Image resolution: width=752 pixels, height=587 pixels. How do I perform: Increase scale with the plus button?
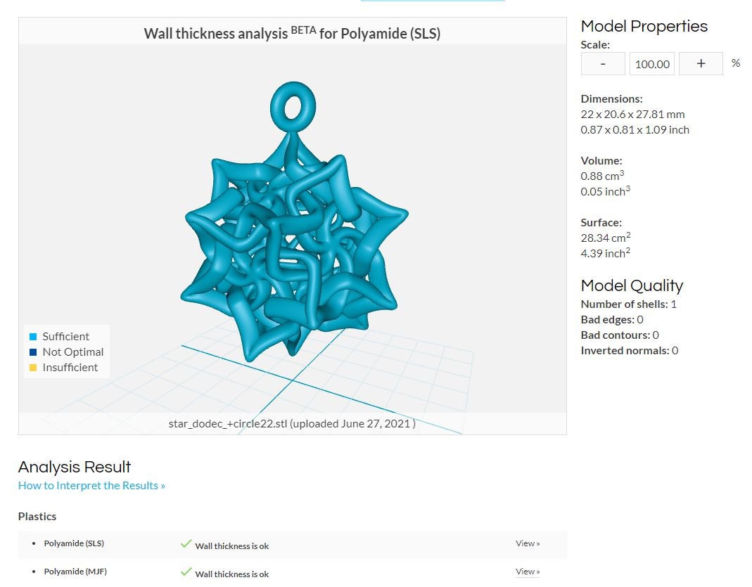click(701, 64)
